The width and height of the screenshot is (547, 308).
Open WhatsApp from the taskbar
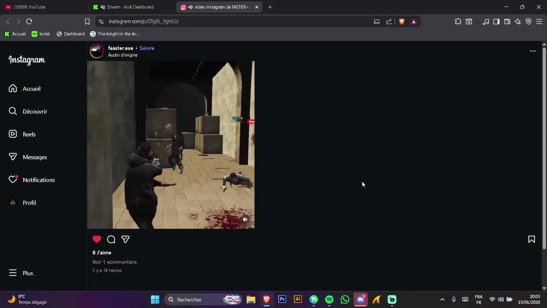(345, 299)
